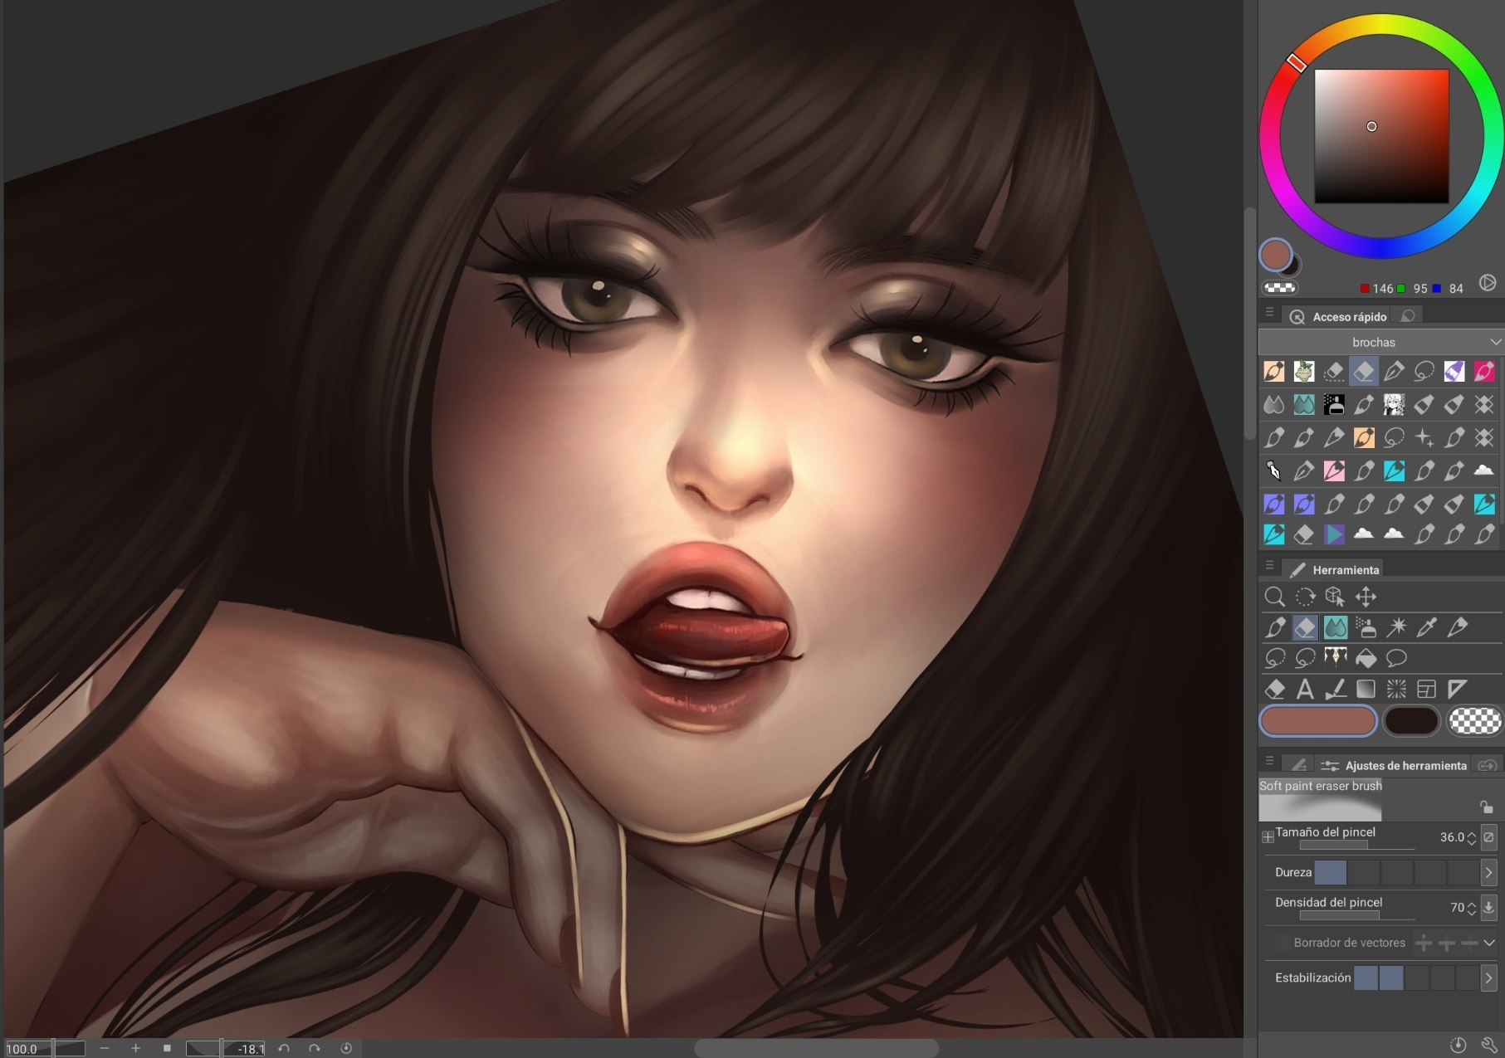Screen dimensions: 1505x1058
Task: Adjust brush density 70 stepper
Action: pos(1472,908)
